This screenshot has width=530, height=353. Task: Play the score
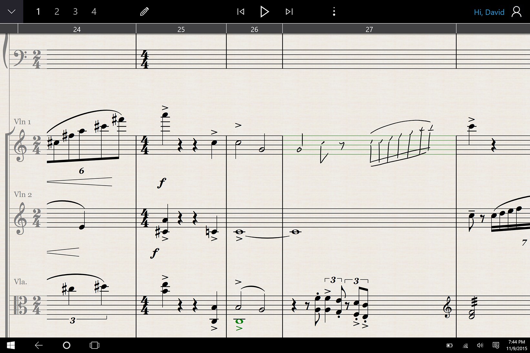pos(265,12)
